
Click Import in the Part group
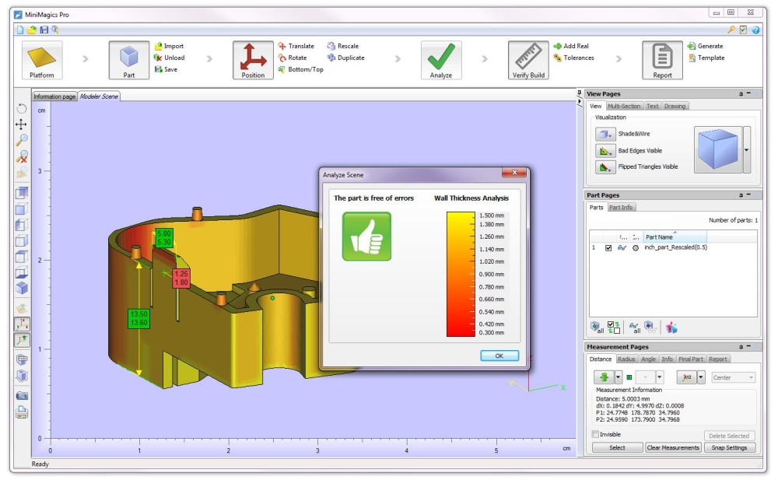coord(169,46)
